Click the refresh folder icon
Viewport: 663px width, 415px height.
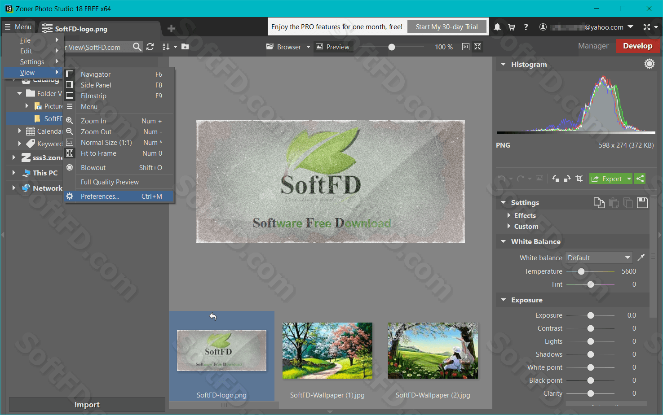150,47
